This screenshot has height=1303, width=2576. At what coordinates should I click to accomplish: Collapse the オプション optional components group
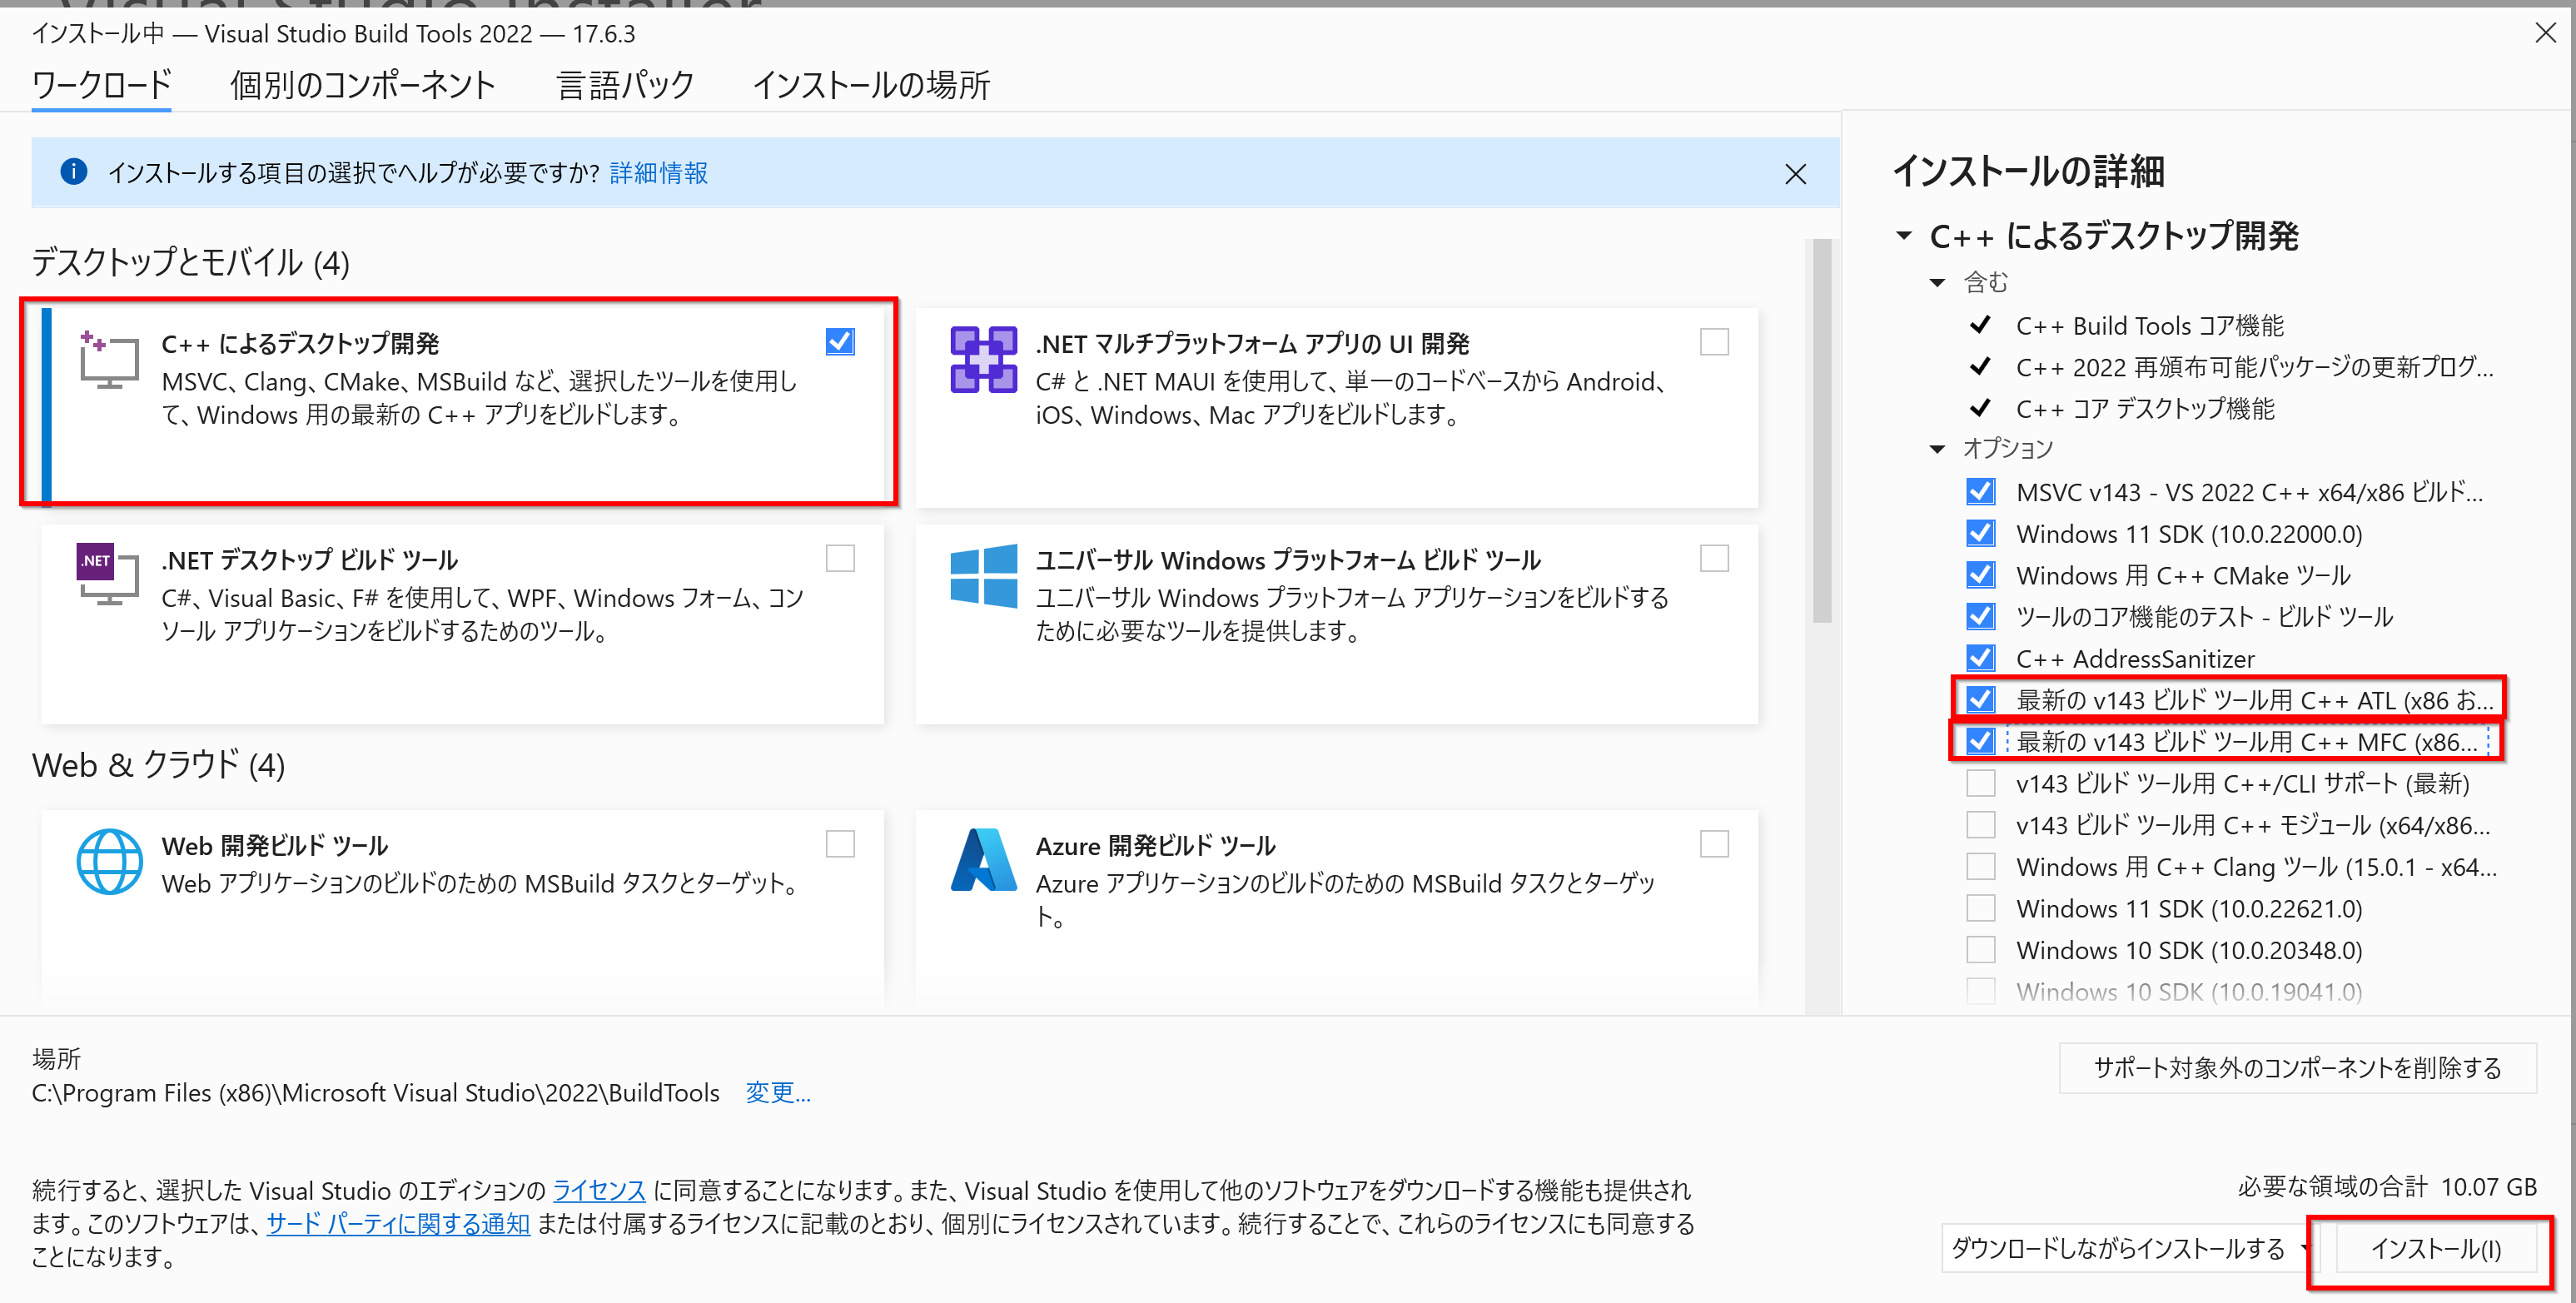1937,449
